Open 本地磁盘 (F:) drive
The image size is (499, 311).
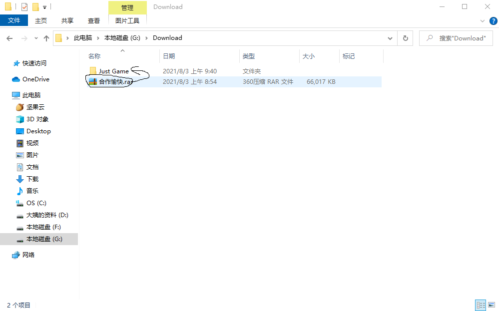[x=43, y=227]
